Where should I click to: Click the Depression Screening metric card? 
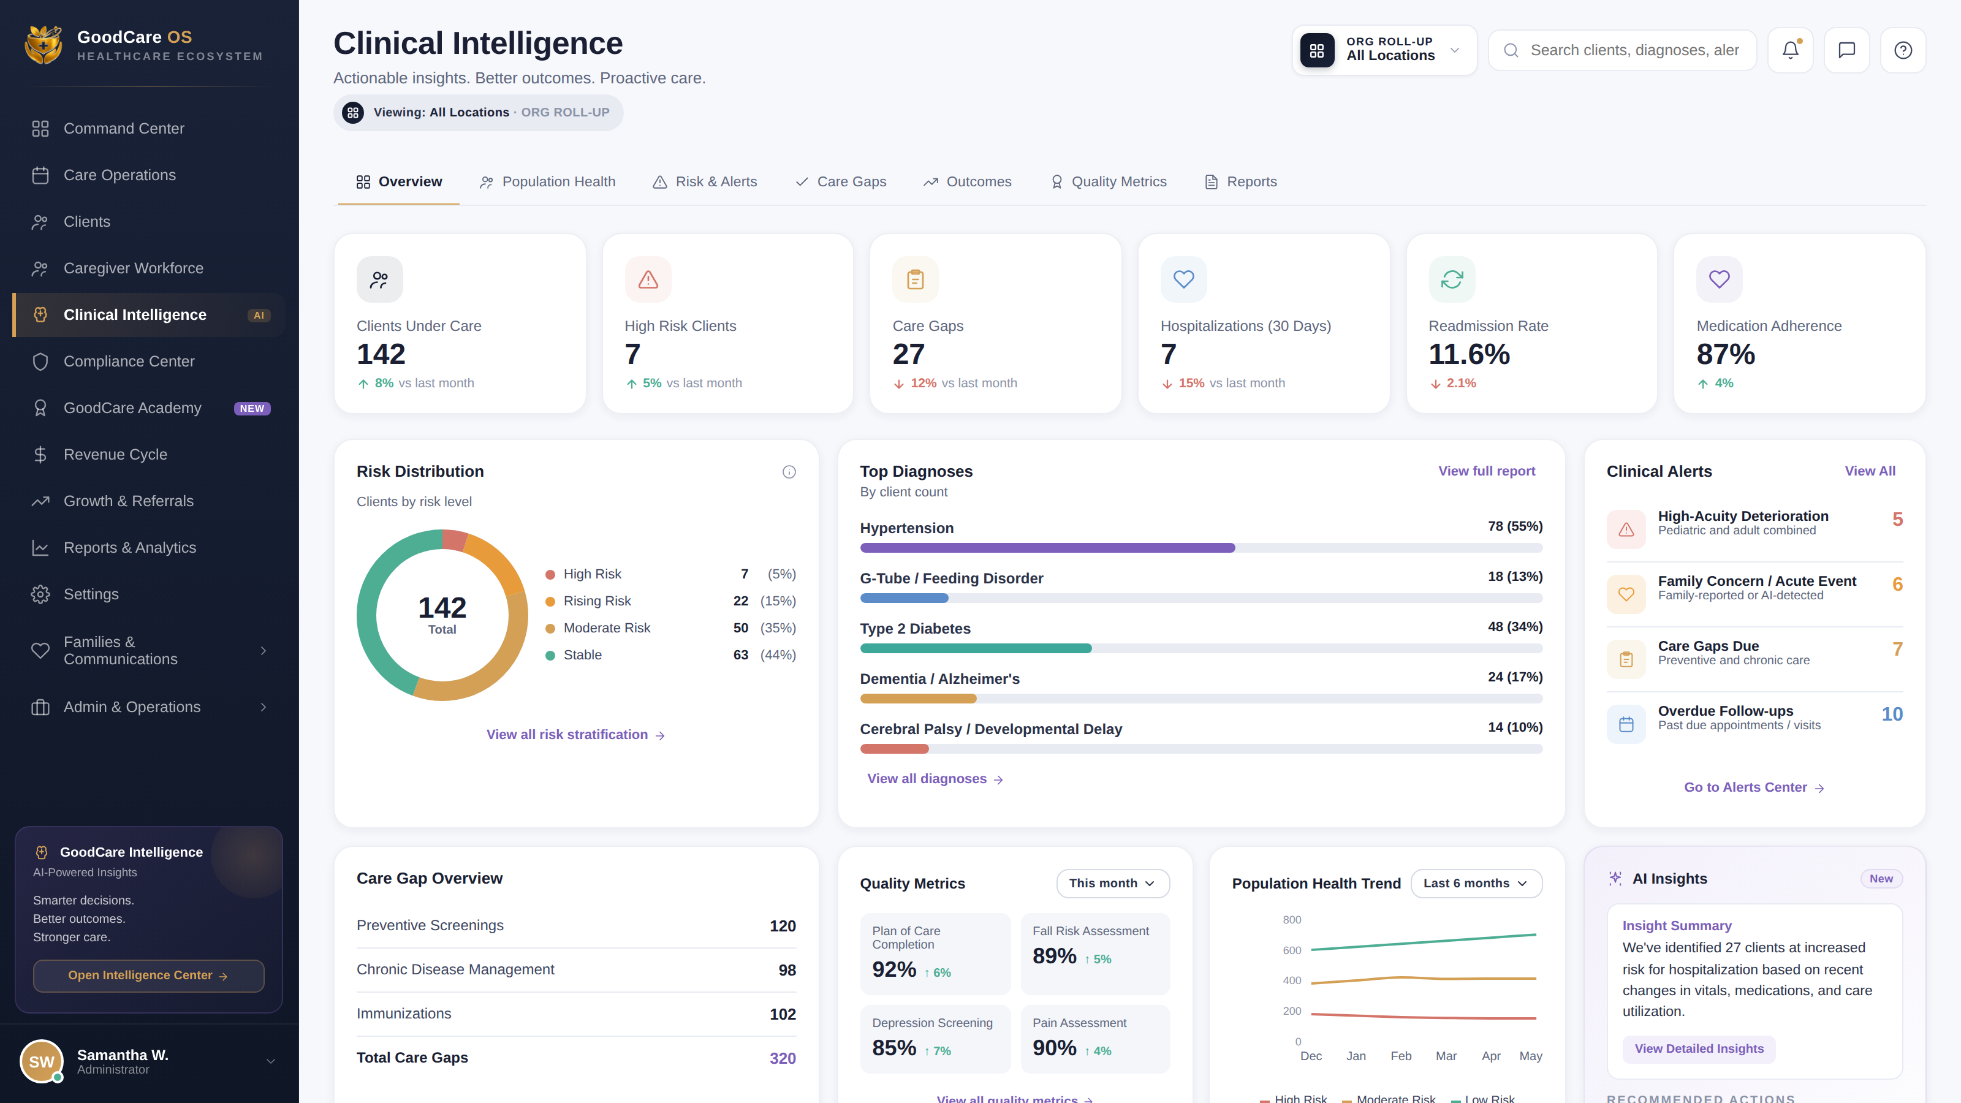[x=935, y=1039]
